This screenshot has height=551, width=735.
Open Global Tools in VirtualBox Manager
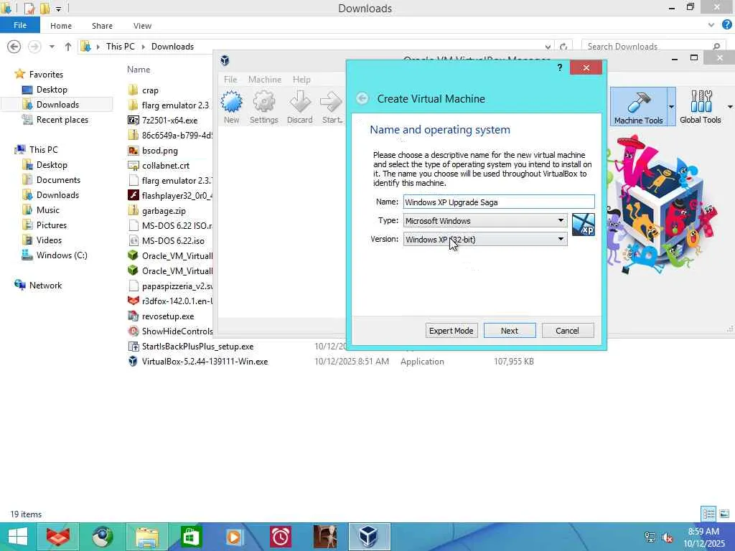pos(701,107)
